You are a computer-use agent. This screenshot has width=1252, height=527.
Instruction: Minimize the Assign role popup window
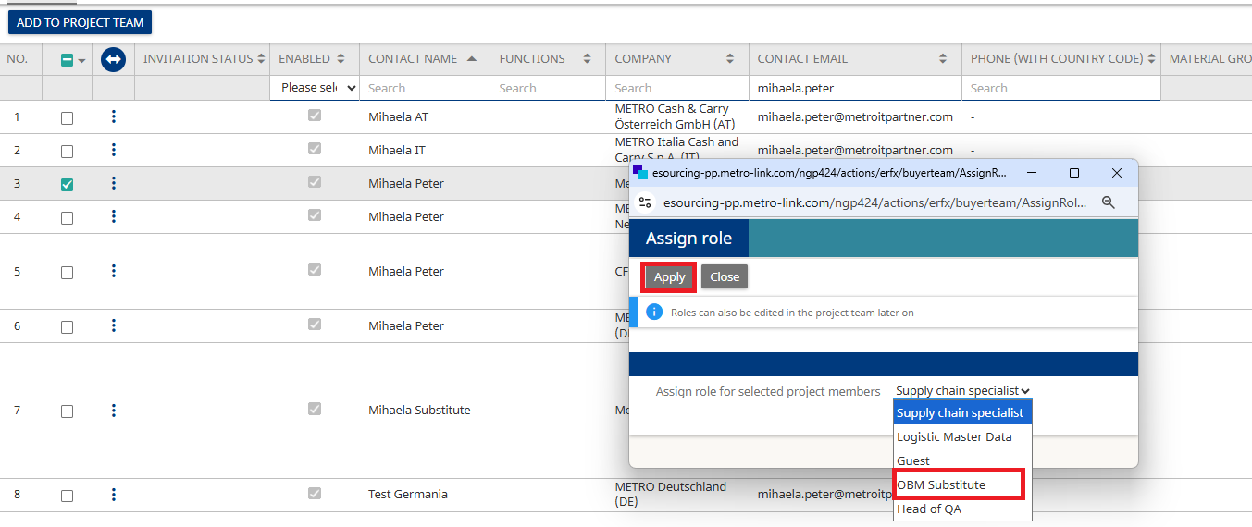(x=1032, y=173)
